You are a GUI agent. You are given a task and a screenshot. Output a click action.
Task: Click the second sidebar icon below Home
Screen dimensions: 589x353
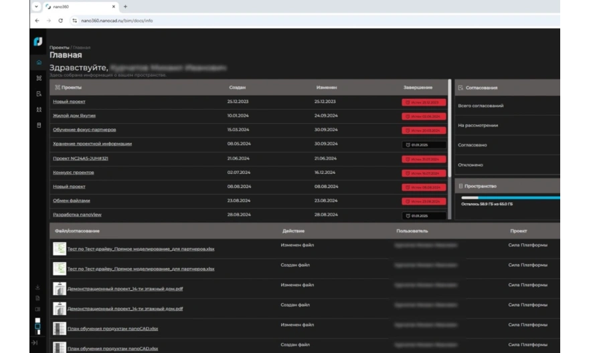(x=38, y=78)
